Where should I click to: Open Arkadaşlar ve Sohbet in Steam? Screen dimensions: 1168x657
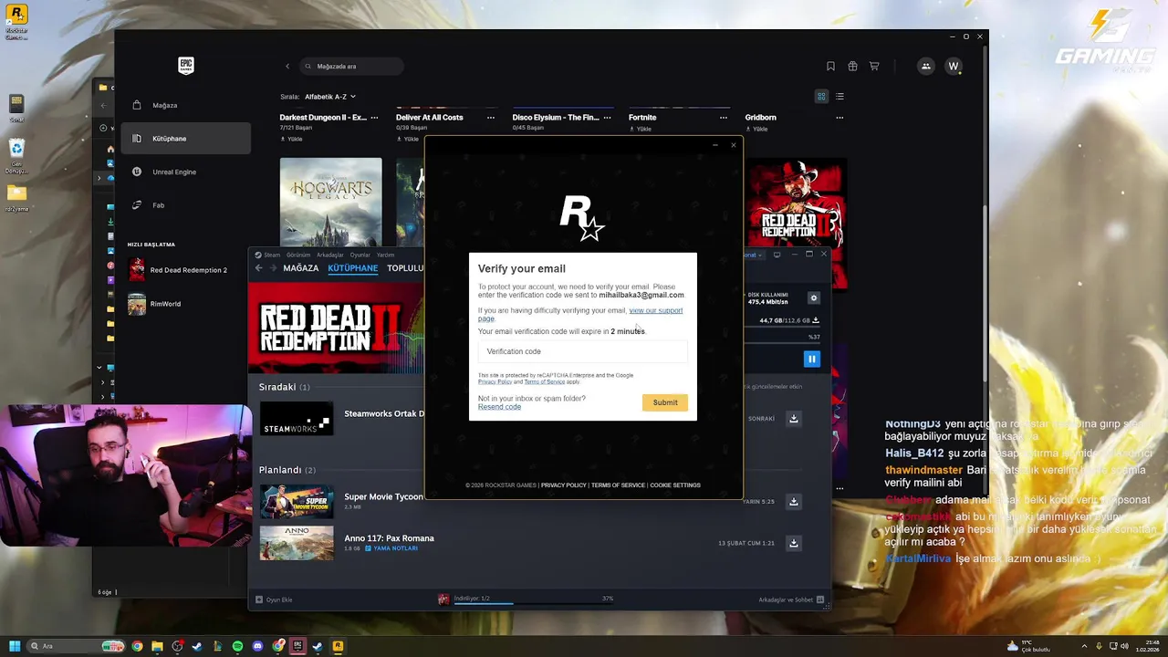click(791, 600)
